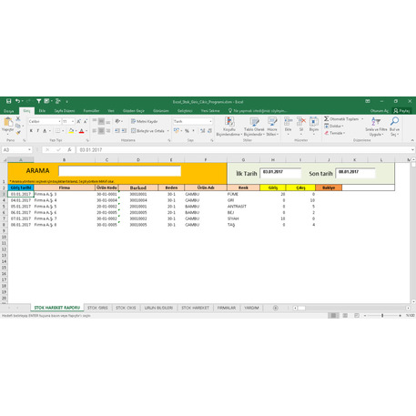Switch to the STOK GİRİŞ sheet tab
Image resolution: width=416 pixels, height=416 pixels.
[97, 308]
